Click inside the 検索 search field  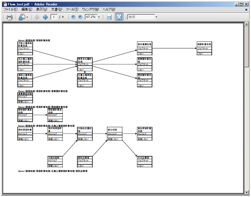pyautogui.click(x=140, y=18)
